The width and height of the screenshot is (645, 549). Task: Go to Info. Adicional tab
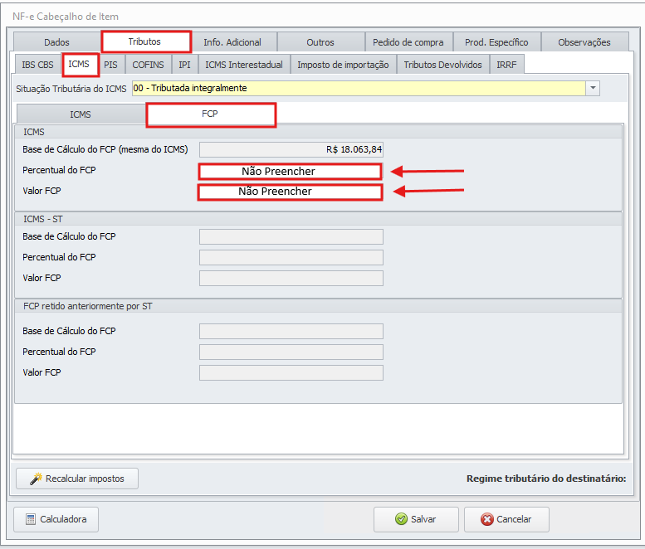click(232, 42)
